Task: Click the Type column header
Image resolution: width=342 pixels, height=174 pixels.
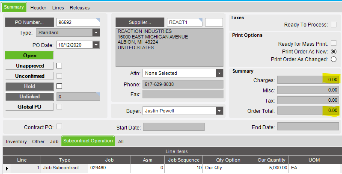Action: pos(65,160)
